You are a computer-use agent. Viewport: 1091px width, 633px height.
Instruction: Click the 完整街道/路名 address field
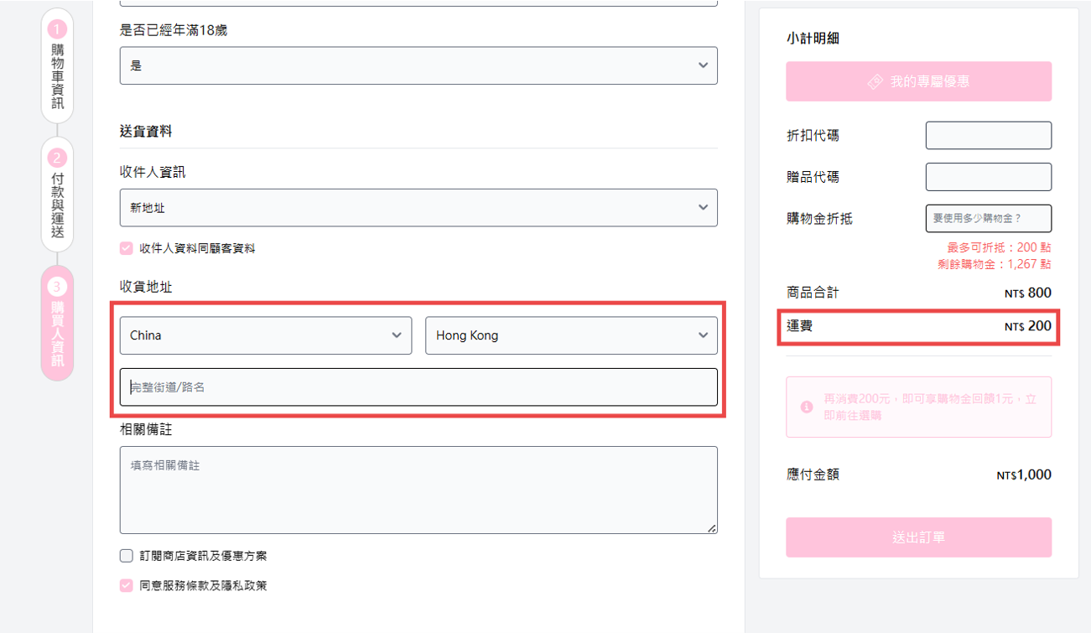[418, 387]
